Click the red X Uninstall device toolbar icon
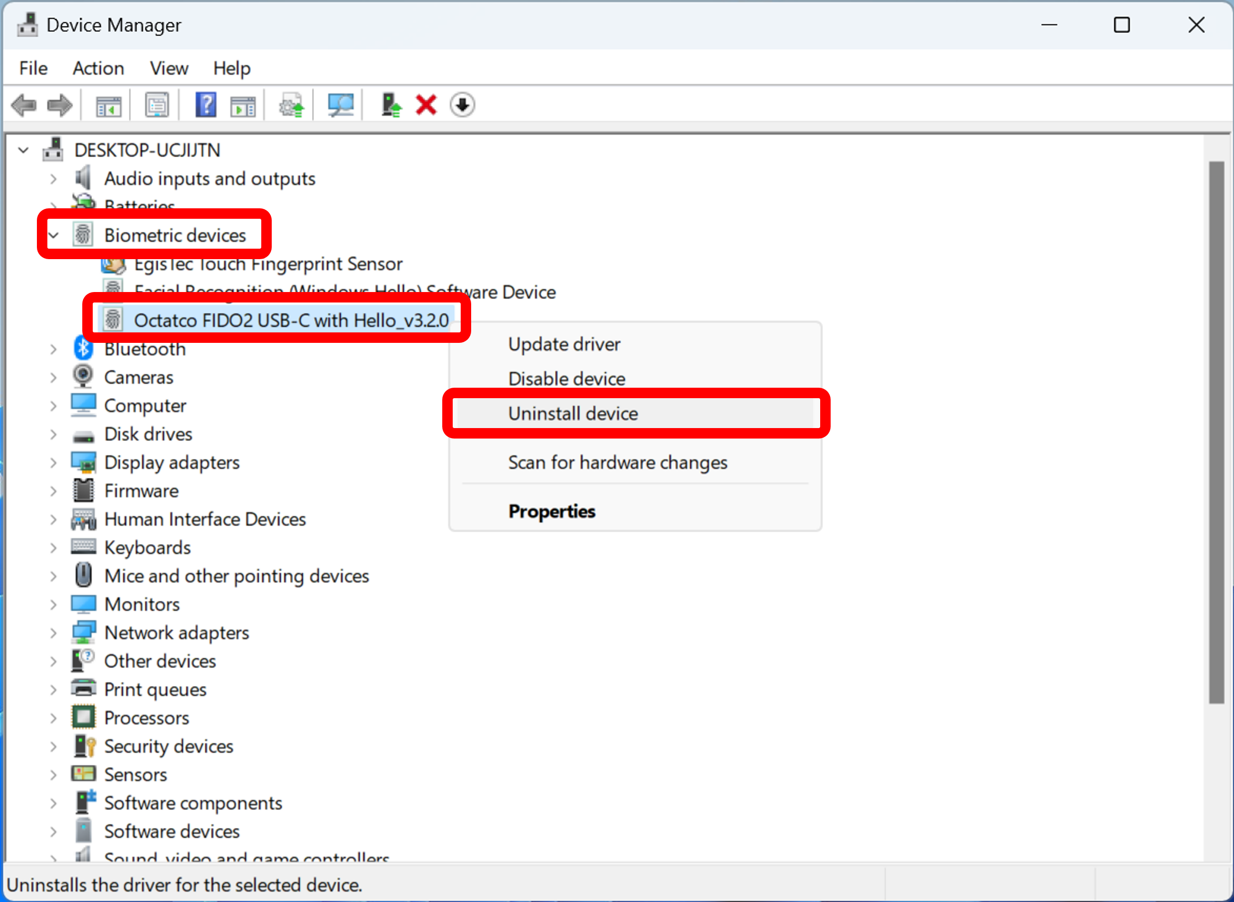The height and width of the screenshot is (902, 1234). point(426,105)
